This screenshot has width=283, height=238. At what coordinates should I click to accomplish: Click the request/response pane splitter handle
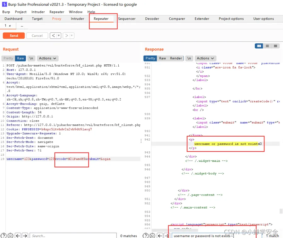pyautogui.click(x=141, y=141)
